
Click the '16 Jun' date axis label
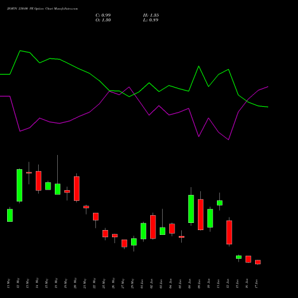(x=247, y=284)
